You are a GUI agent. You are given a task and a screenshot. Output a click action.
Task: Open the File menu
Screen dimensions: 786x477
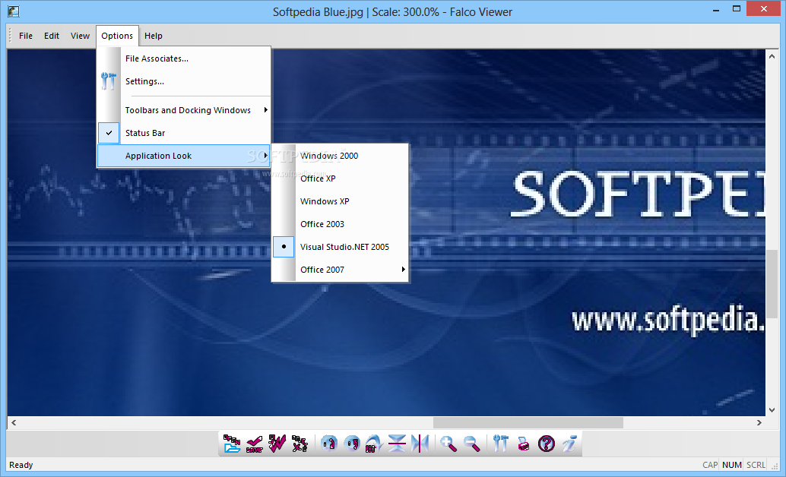click(26, 36)
